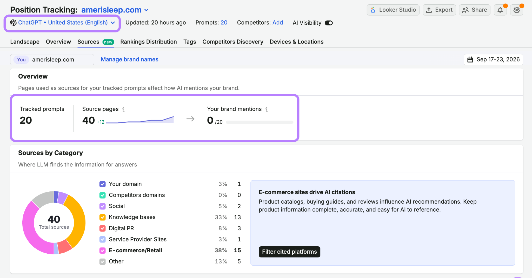The height and width of the screenshot is (278, 532).
Task: Click Knowledge bases 33% value
Action: click(221, 217)
